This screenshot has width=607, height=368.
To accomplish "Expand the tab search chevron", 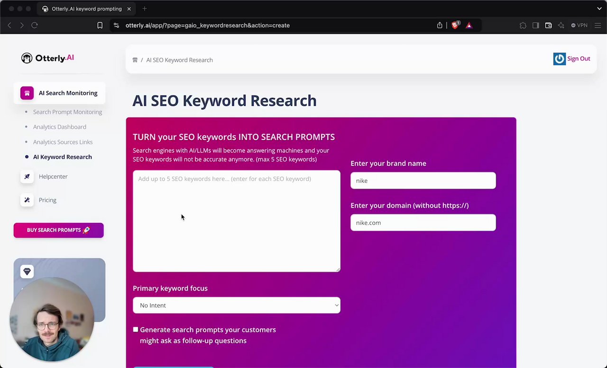I will (599, 9).
